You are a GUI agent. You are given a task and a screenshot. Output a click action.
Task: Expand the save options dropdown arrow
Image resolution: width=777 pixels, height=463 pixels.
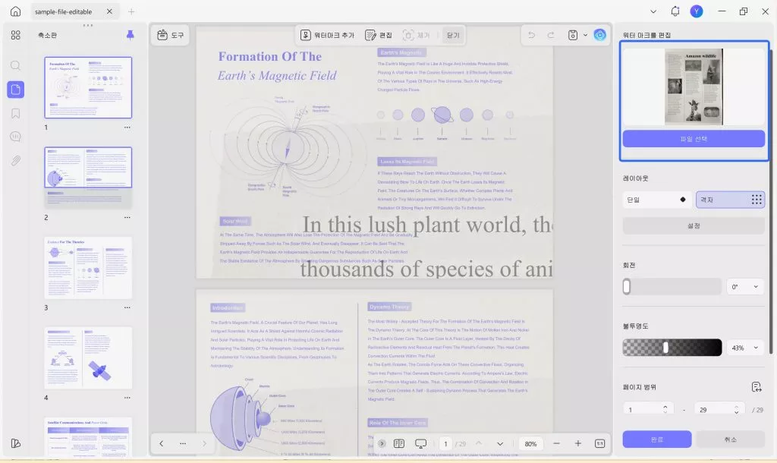click(585, 35)
